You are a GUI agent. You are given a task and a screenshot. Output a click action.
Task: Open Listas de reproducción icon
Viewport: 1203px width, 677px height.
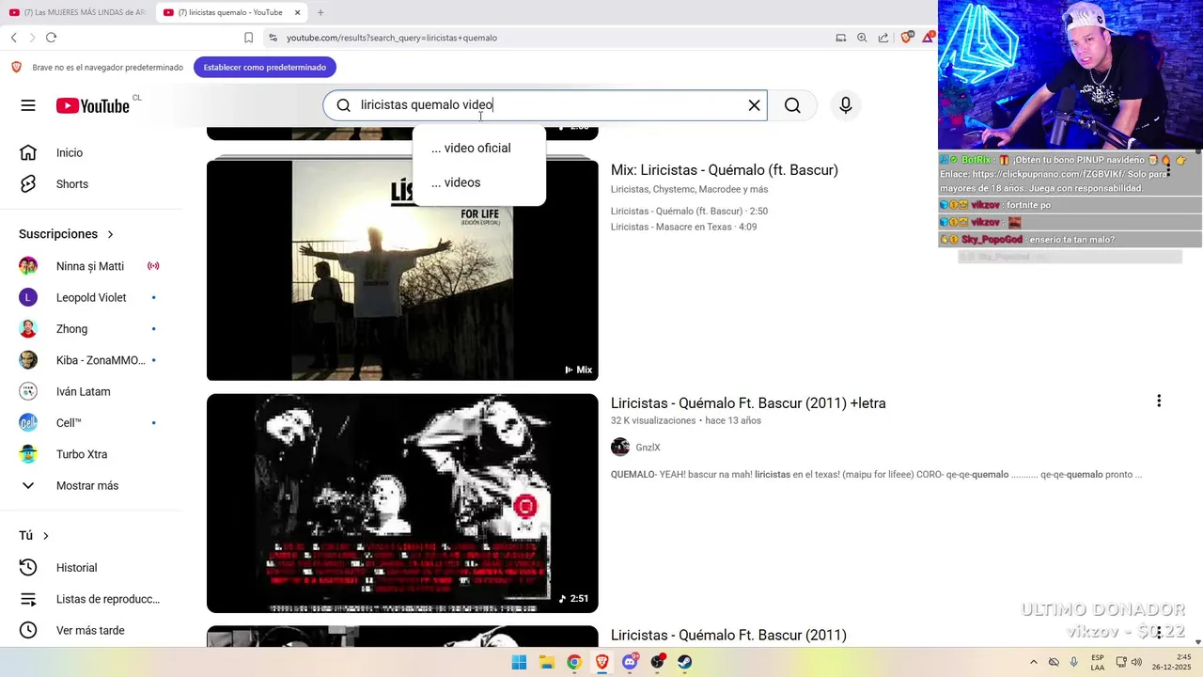(28, 599)
